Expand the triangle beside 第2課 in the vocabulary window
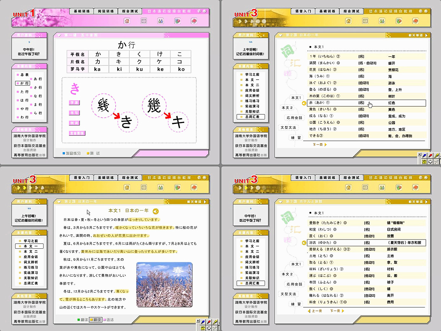Viewport: 441px width, 331px height. pyautogui.click(x=281, y=35)
